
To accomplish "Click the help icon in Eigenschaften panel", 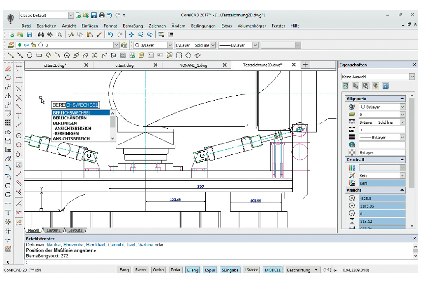I will coord(386,86).
